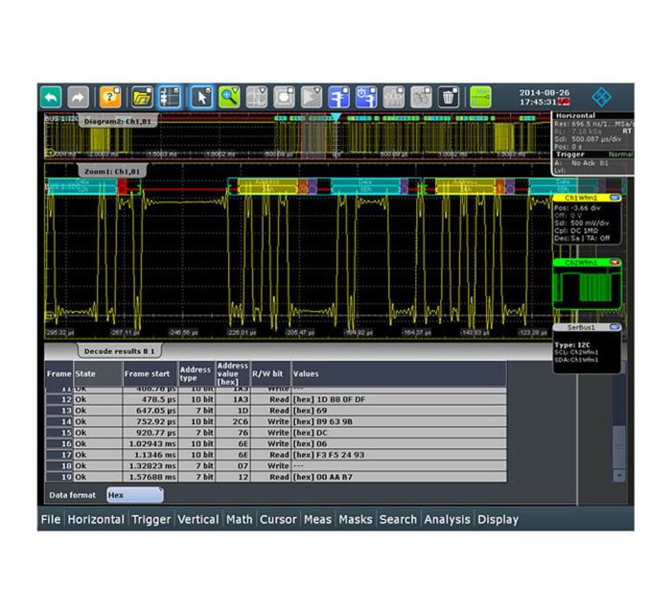671x614 pixels.
Task: Click the Rohde & Schwarz logo icon
Action: (x=601, y=97)
